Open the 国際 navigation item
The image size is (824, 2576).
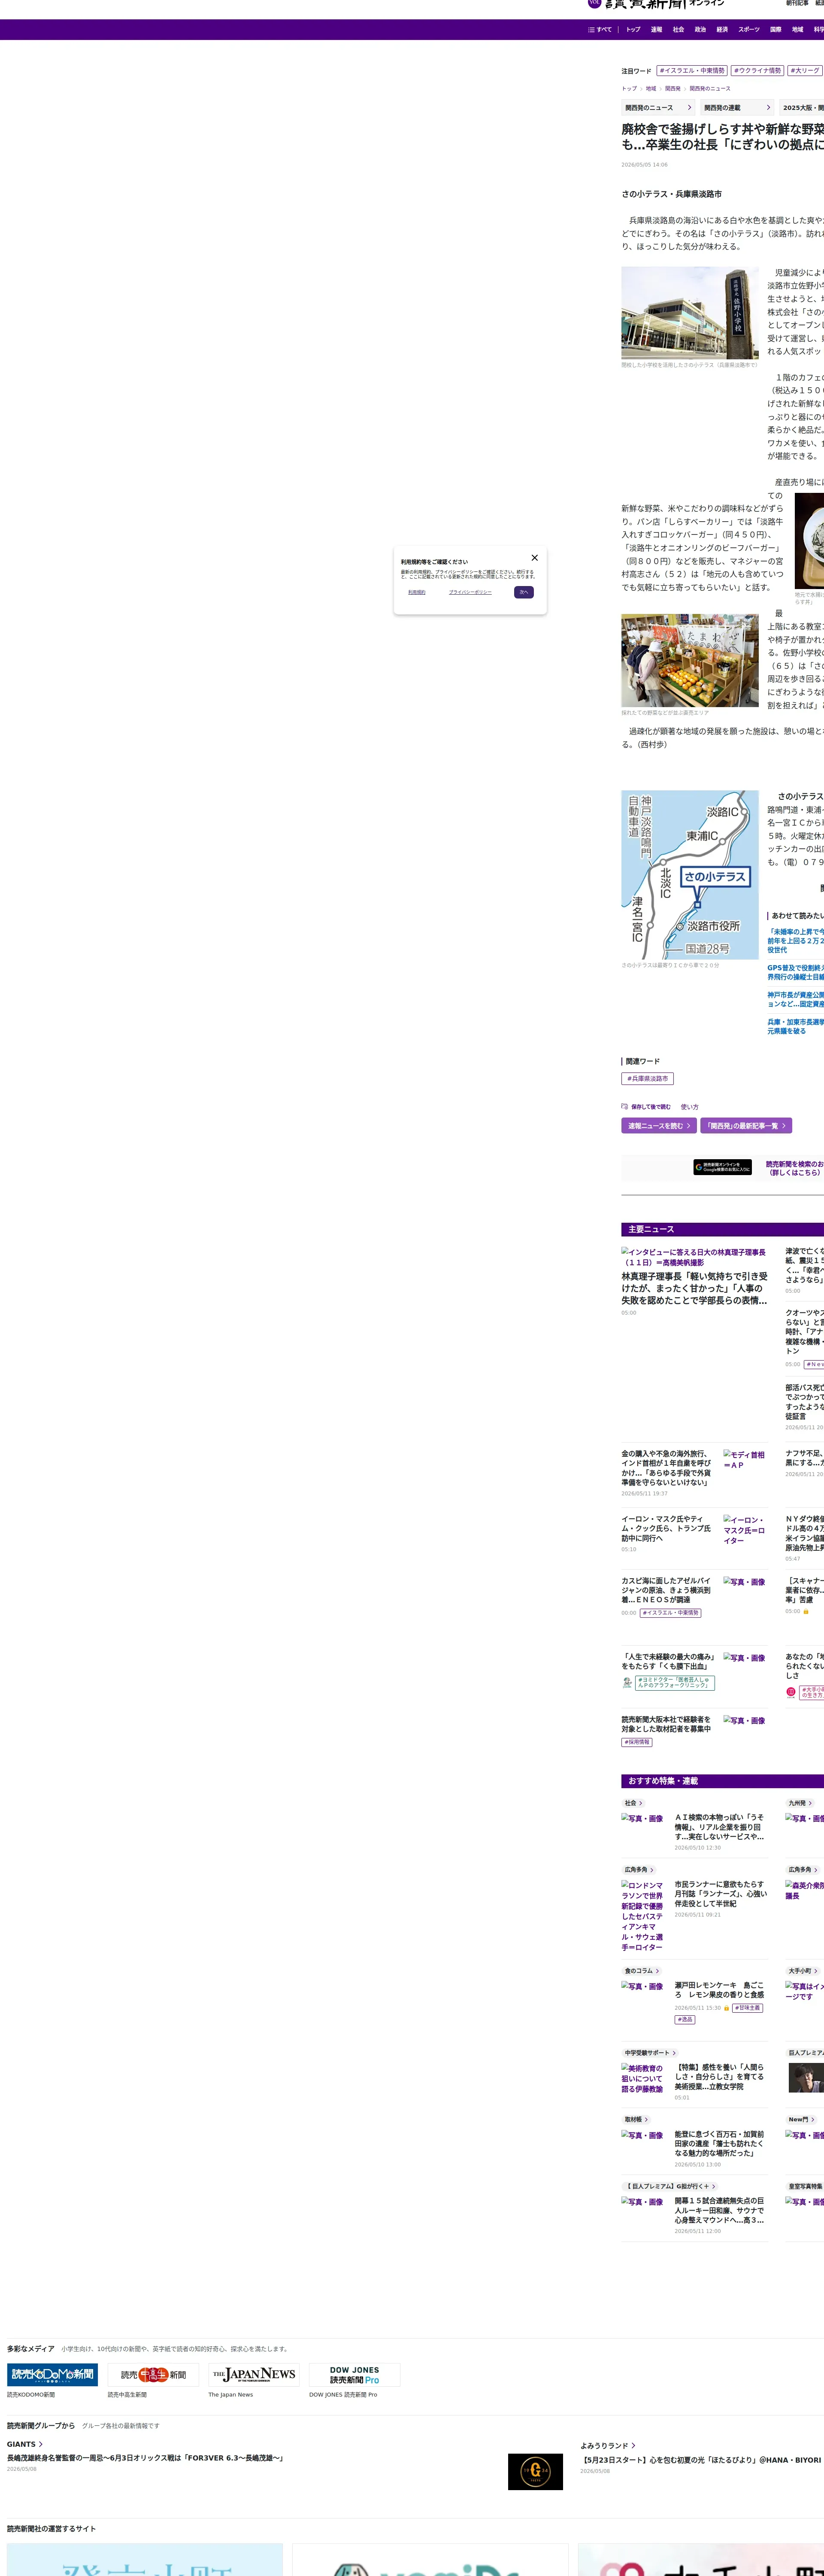(x=775, y=30)
